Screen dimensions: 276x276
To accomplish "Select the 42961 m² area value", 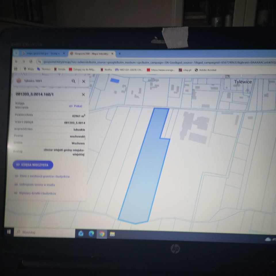I will (x=78, y=116).
